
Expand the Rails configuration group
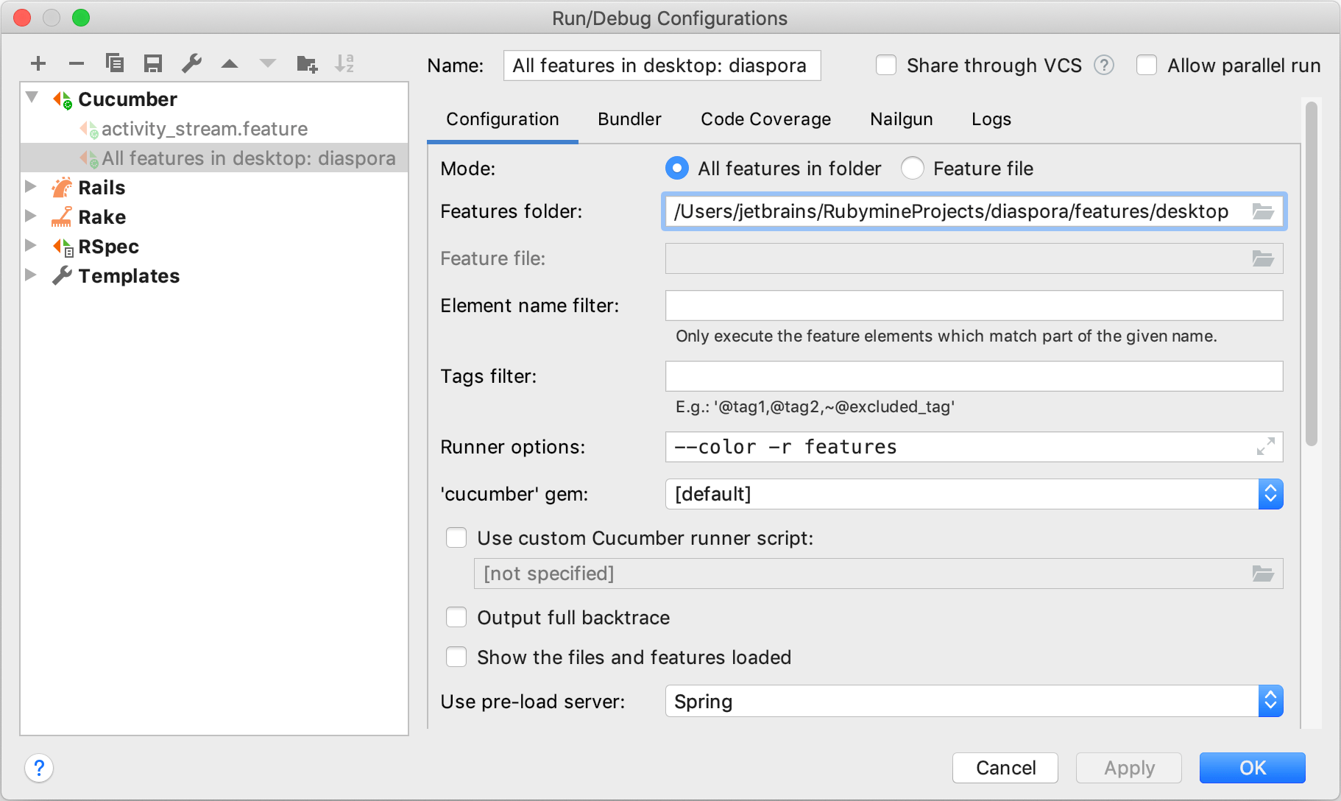click(31, 186)
